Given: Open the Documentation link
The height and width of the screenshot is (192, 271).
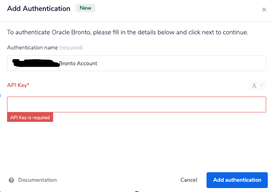Looking at the screenshot, I should point(37,180).
